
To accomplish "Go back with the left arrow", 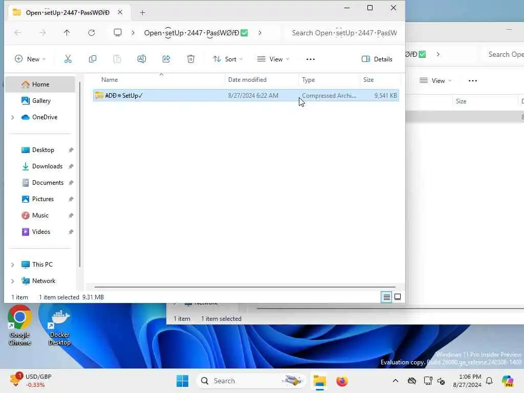I will (18, 33).
